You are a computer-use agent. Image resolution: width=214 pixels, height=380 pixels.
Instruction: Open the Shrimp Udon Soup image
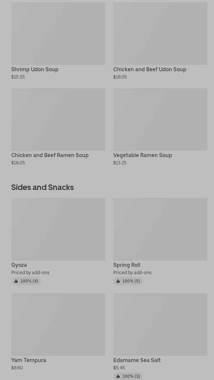[x=58, y=33]
